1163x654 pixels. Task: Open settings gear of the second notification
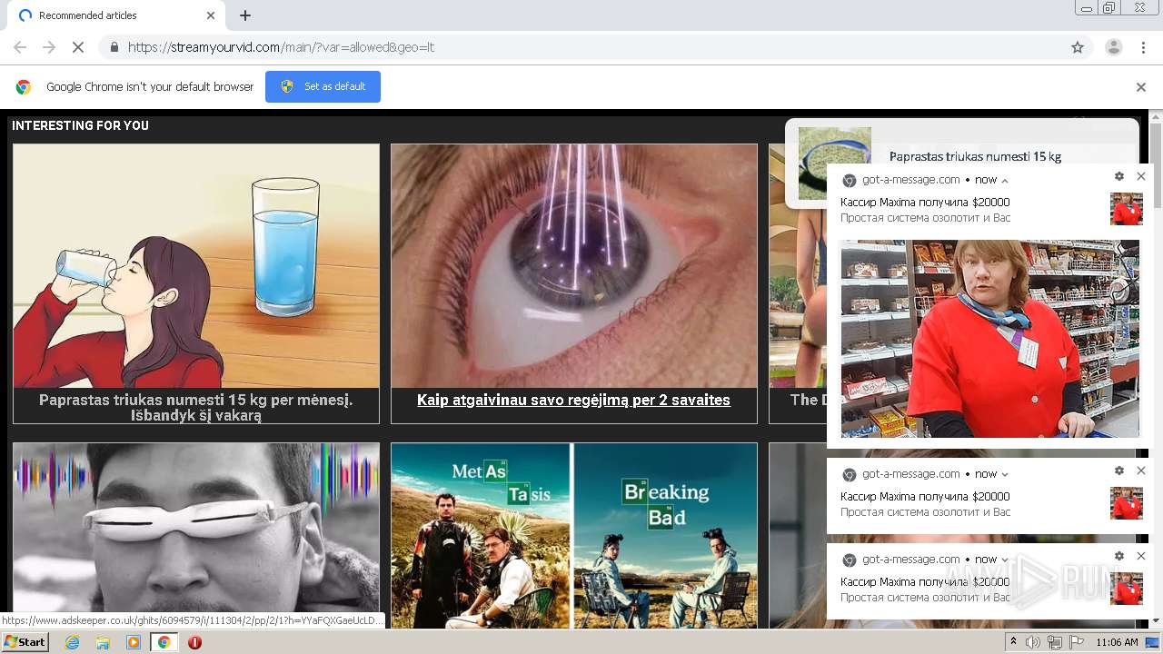(x=1119, y=471)
